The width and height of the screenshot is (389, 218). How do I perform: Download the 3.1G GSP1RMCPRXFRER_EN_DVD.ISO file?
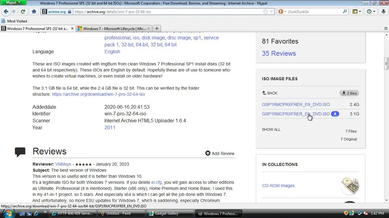click(x=296, y=114)
